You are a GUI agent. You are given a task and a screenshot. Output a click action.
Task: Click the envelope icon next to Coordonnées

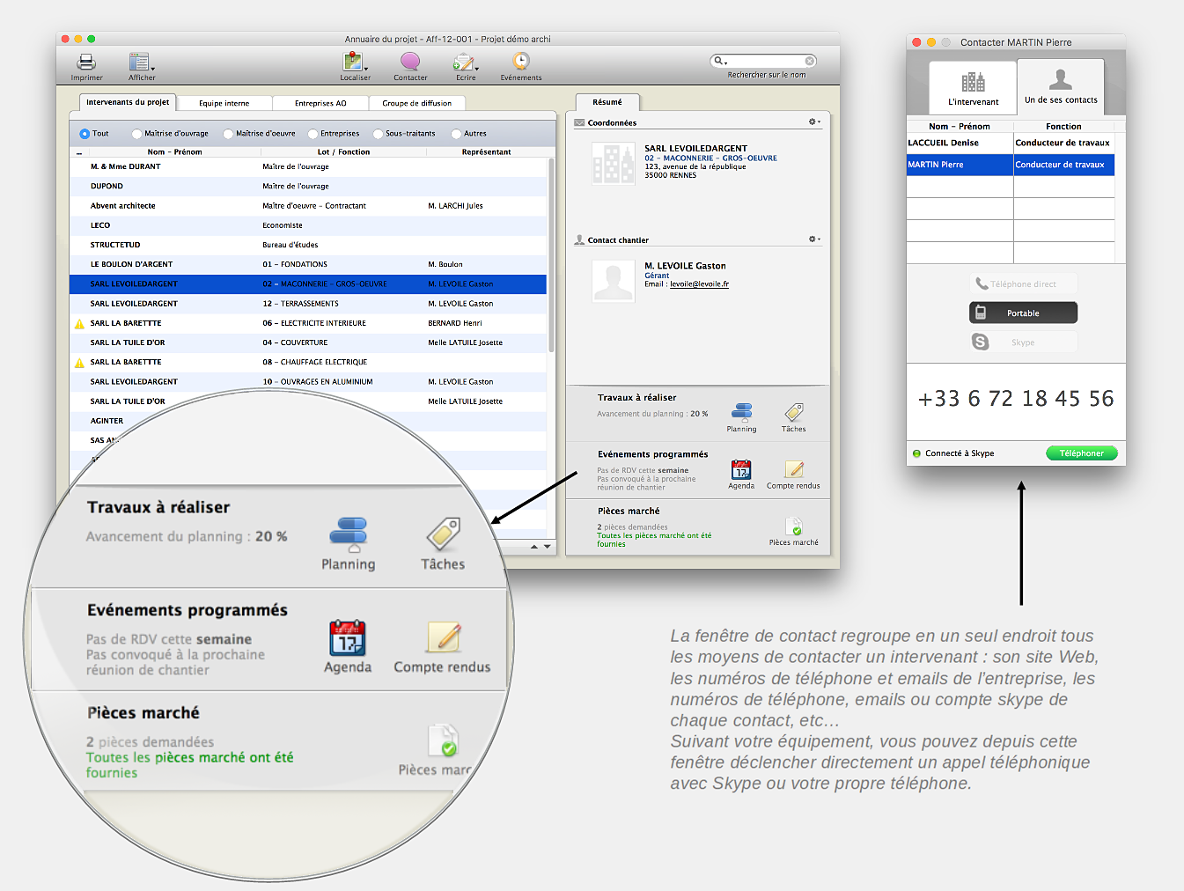pyautogui.click(x=579, y=122)
